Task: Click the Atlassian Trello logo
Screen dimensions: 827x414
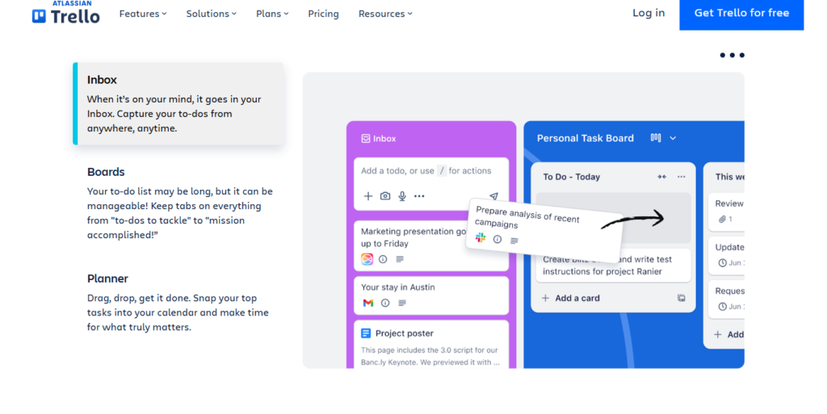Action: (x=65, y=13)
